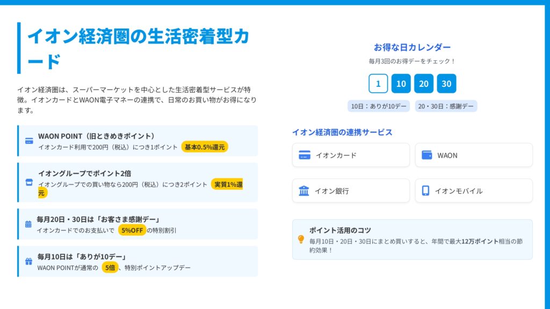Click the 基本0.5%還元 yellow badge
This screenshot has width=550, height=309.
point(205,147)
